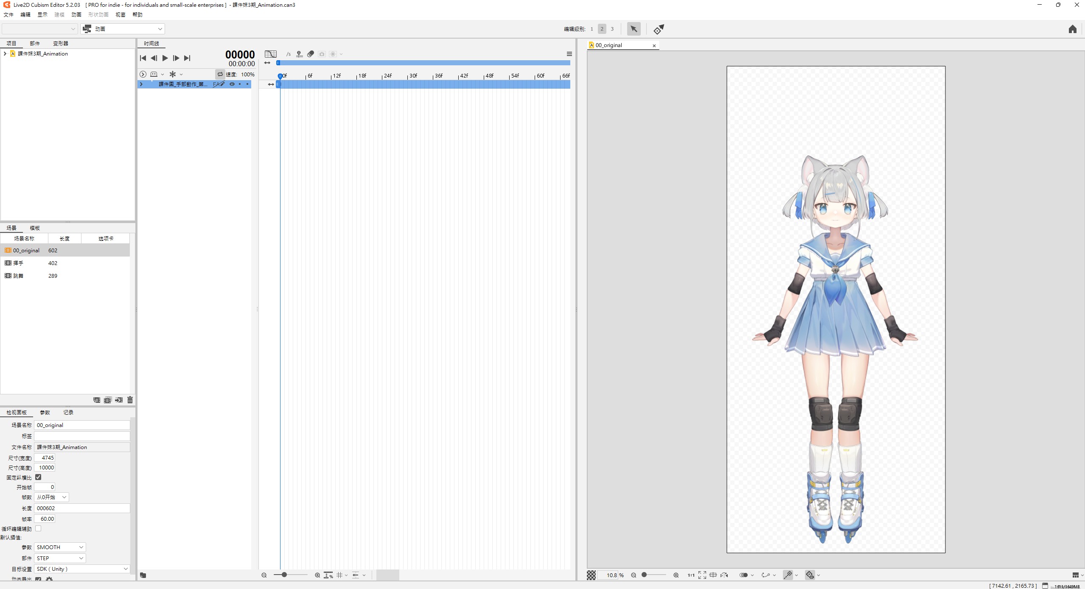
Task: Click the canvas zoom out icon
Action: 634,575
